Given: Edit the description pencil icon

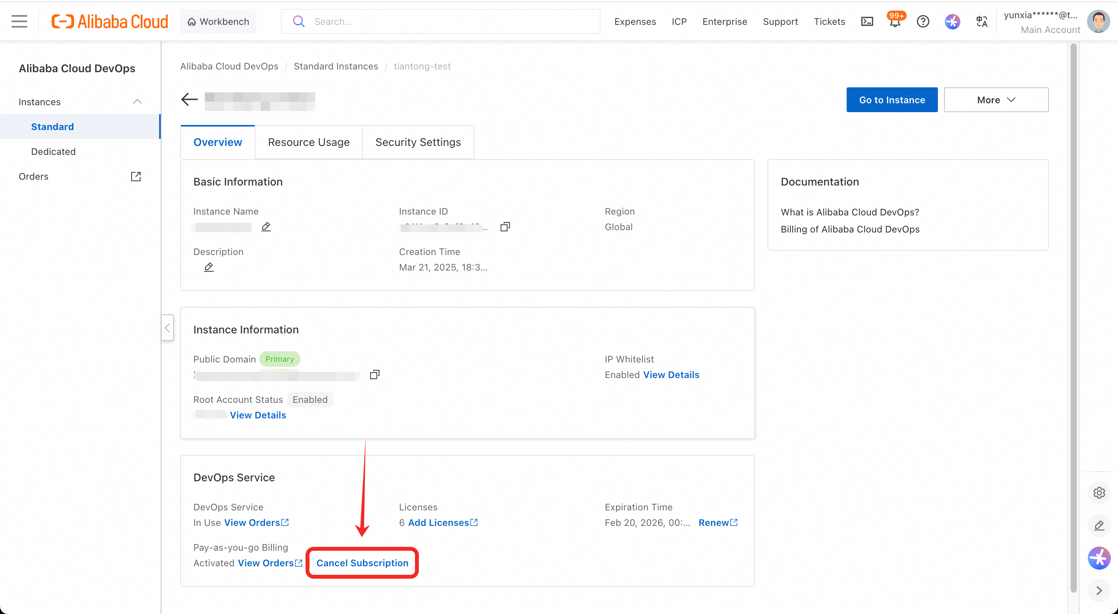Looking at the screenshot, I should (209, 267).
